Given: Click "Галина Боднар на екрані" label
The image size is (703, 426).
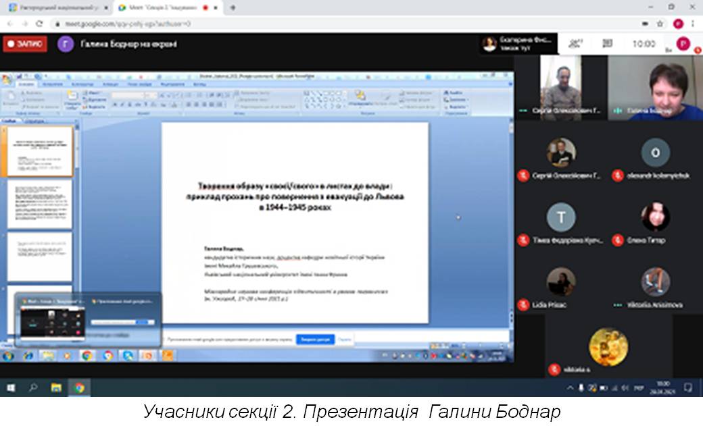Looking at the screenshot, I should click(x=128, y=44).
